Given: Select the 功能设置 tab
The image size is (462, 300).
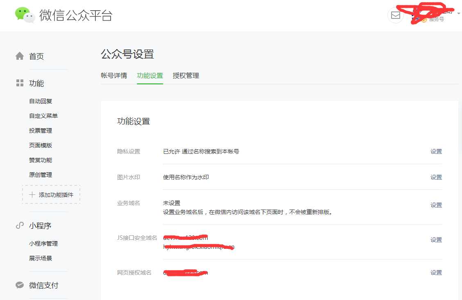Looking at the screenshot, I should [149, 76].
